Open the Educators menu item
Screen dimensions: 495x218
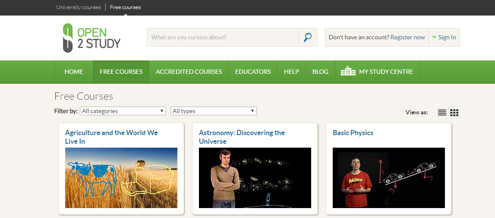(x=253, y=72)
